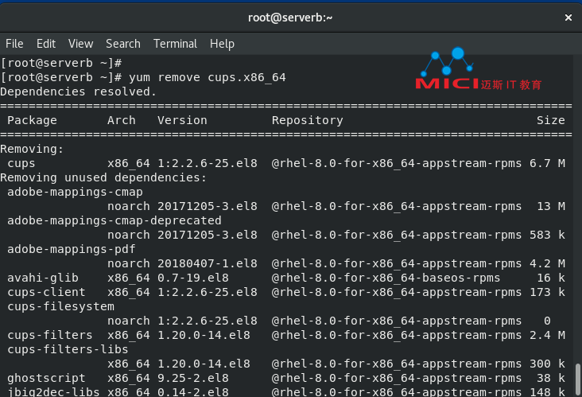
Task: Click the Package column header
Action: point(32,120)
